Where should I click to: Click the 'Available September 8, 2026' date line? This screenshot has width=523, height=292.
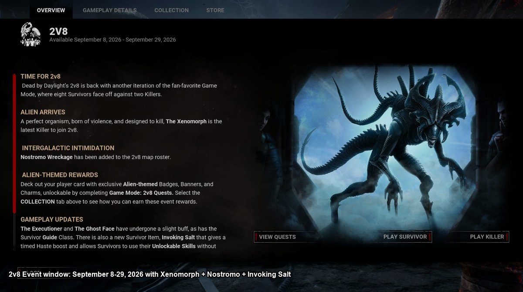coord(112,40)
